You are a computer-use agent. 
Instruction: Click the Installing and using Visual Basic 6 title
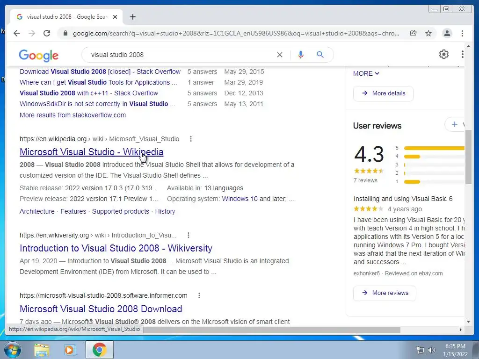coord(403,199)
